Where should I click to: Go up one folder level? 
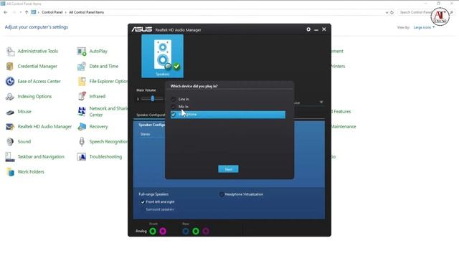(27, 12)
